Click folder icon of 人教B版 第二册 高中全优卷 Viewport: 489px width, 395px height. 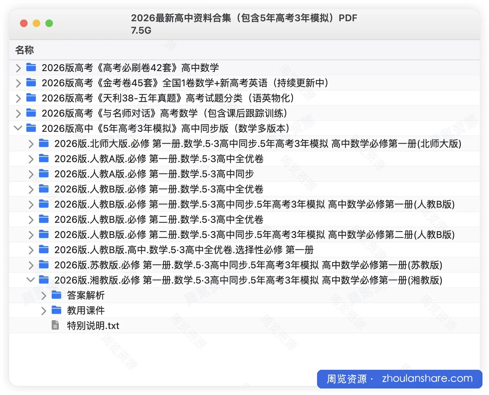point(44,219)
